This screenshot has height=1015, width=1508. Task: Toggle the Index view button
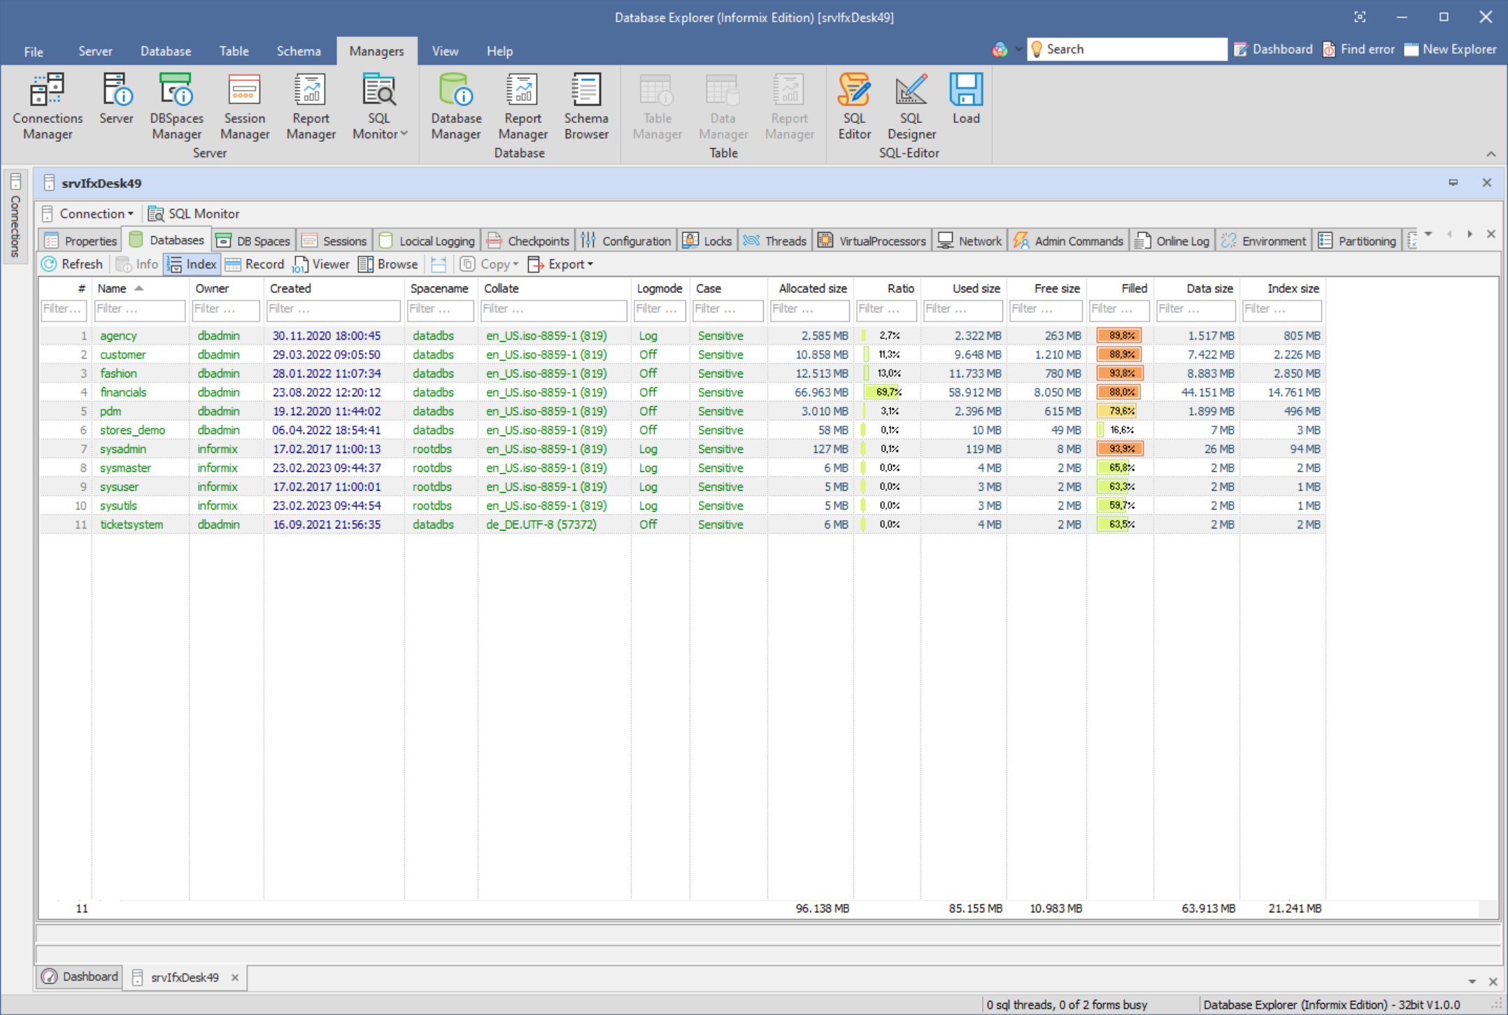192,264
